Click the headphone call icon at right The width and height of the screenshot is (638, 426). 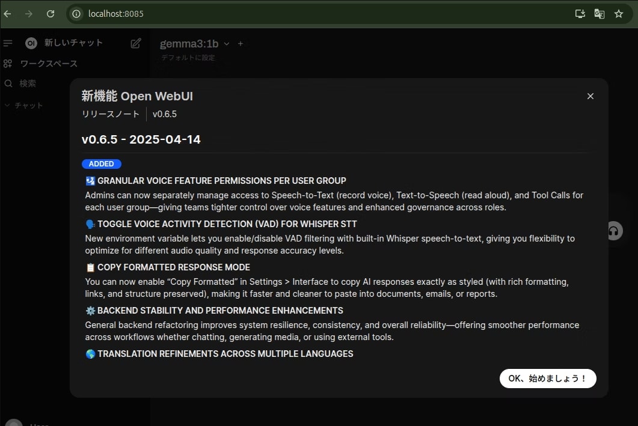613,231
